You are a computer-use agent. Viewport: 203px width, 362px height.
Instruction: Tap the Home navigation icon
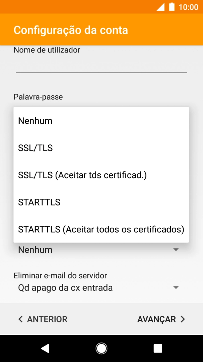(x=101, y=348)
